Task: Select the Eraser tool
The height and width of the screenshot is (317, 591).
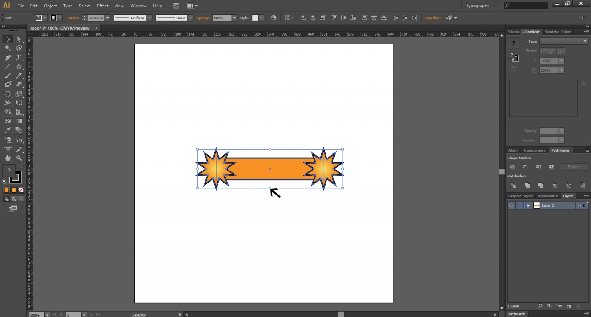Action: point(19,85)
